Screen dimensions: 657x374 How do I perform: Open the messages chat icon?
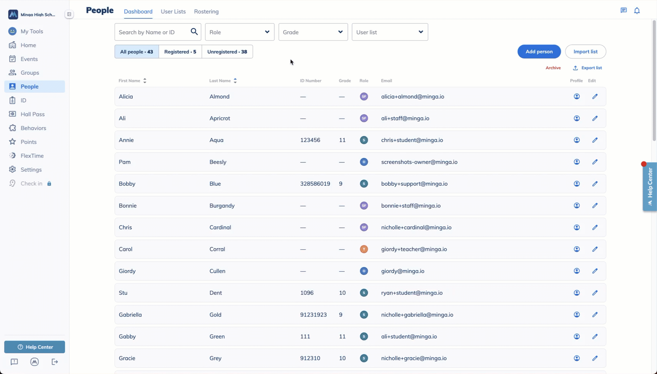pyautogui.click(x=624, y=10)
